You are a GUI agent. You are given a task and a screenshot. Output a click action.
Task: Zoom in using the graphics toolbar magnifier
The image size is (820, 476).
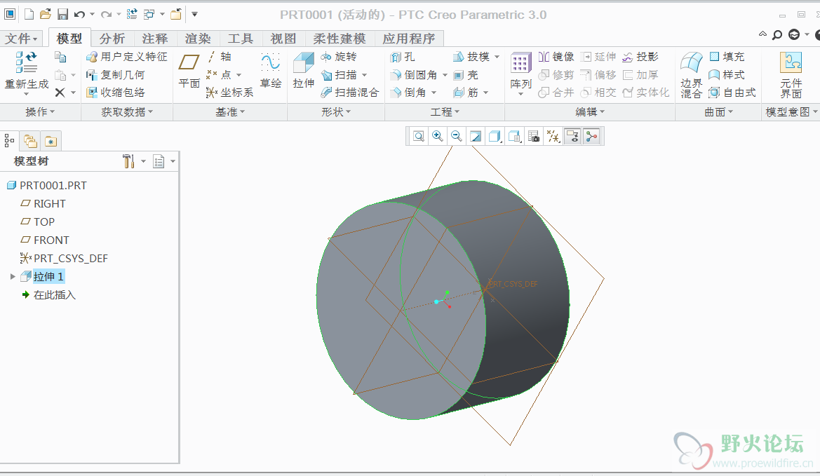438,137
